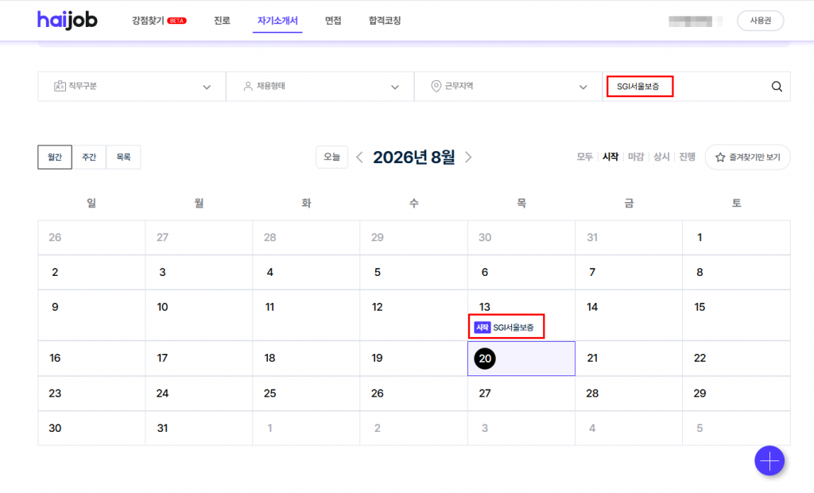This screenshot has height=493, width=814.
Task: Select August 17 in calendar
Action: click(x=198, y=359)
